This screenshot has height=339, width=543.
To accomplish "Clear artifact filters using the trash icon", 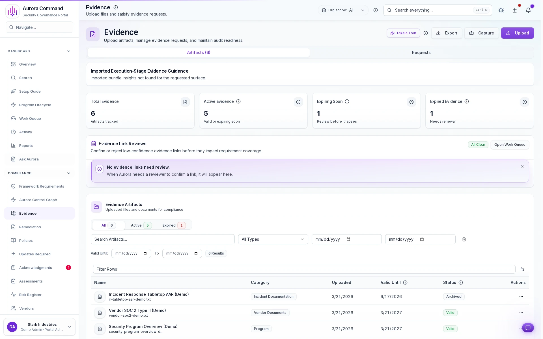I will pyautogui.click(x=464, y=239).
